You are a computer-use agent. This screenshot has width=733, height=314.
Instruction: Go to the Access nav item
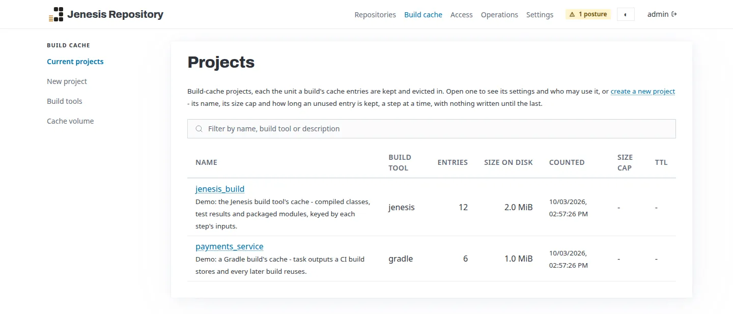[462, 15]
